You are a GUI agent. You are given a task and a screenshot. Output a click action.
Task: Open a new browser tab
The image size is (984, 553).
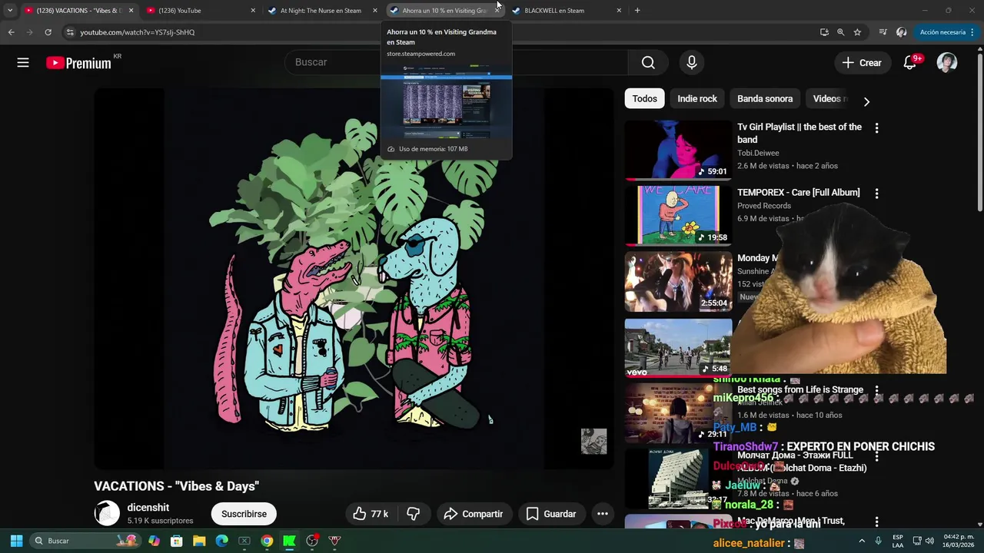(x=637, y=11)
